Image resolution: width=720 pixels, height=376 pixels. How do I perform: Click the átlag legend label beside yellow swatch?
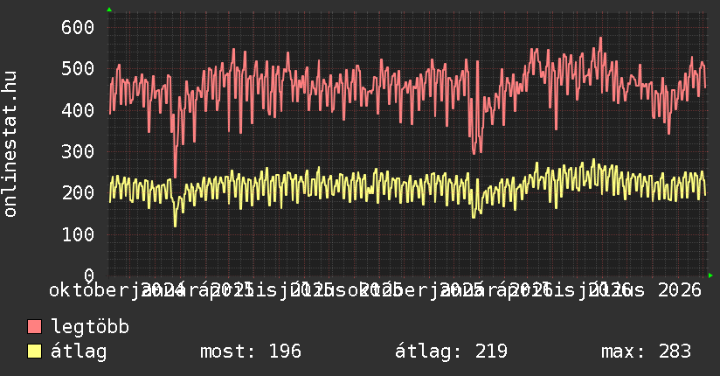(x=79, y=352)
